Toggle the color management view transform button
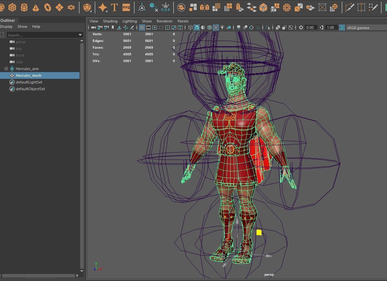 click(342, 27)
